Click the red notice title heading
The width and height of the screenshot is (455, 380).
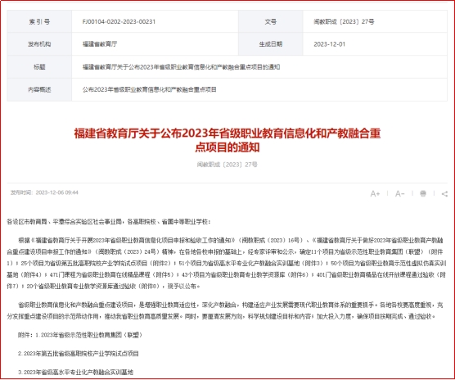pyautogui.click(x=227, y=140)
